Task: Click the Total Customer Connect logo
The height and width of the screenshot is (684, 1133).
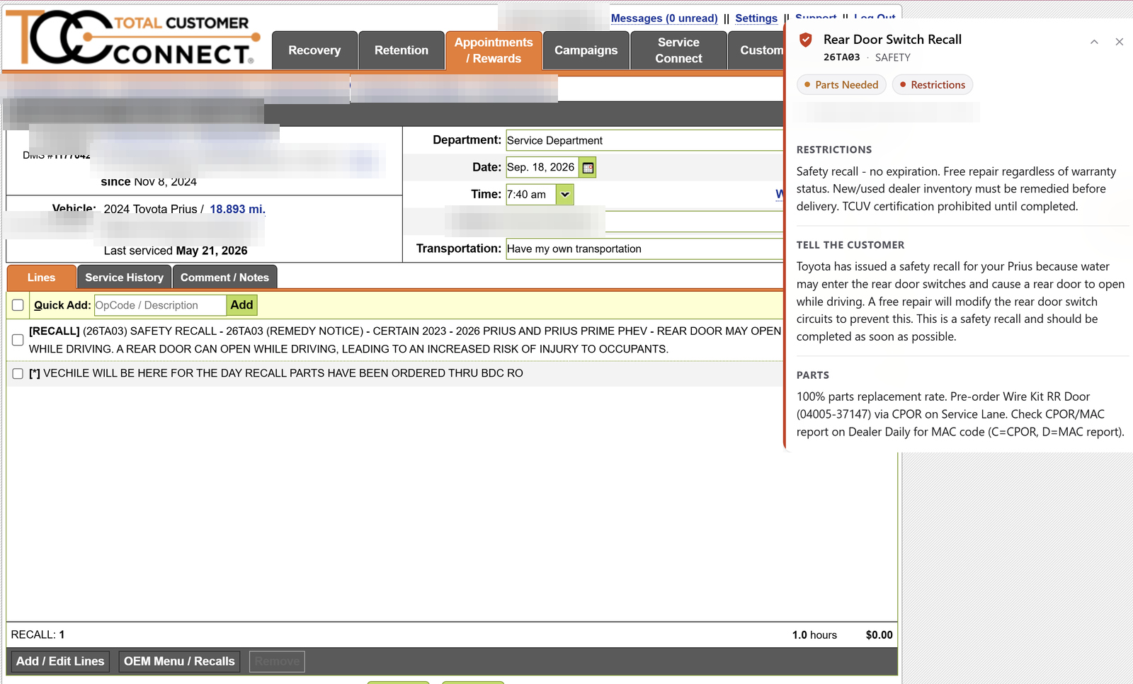Action: 132,38
